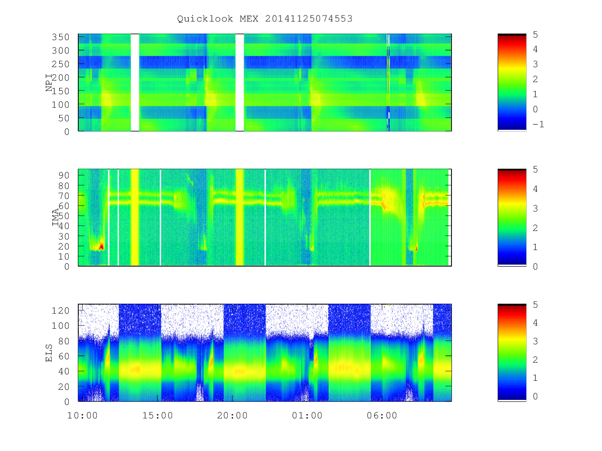
Task: Click the NPI axis label
Action: [x=49, y=83]
